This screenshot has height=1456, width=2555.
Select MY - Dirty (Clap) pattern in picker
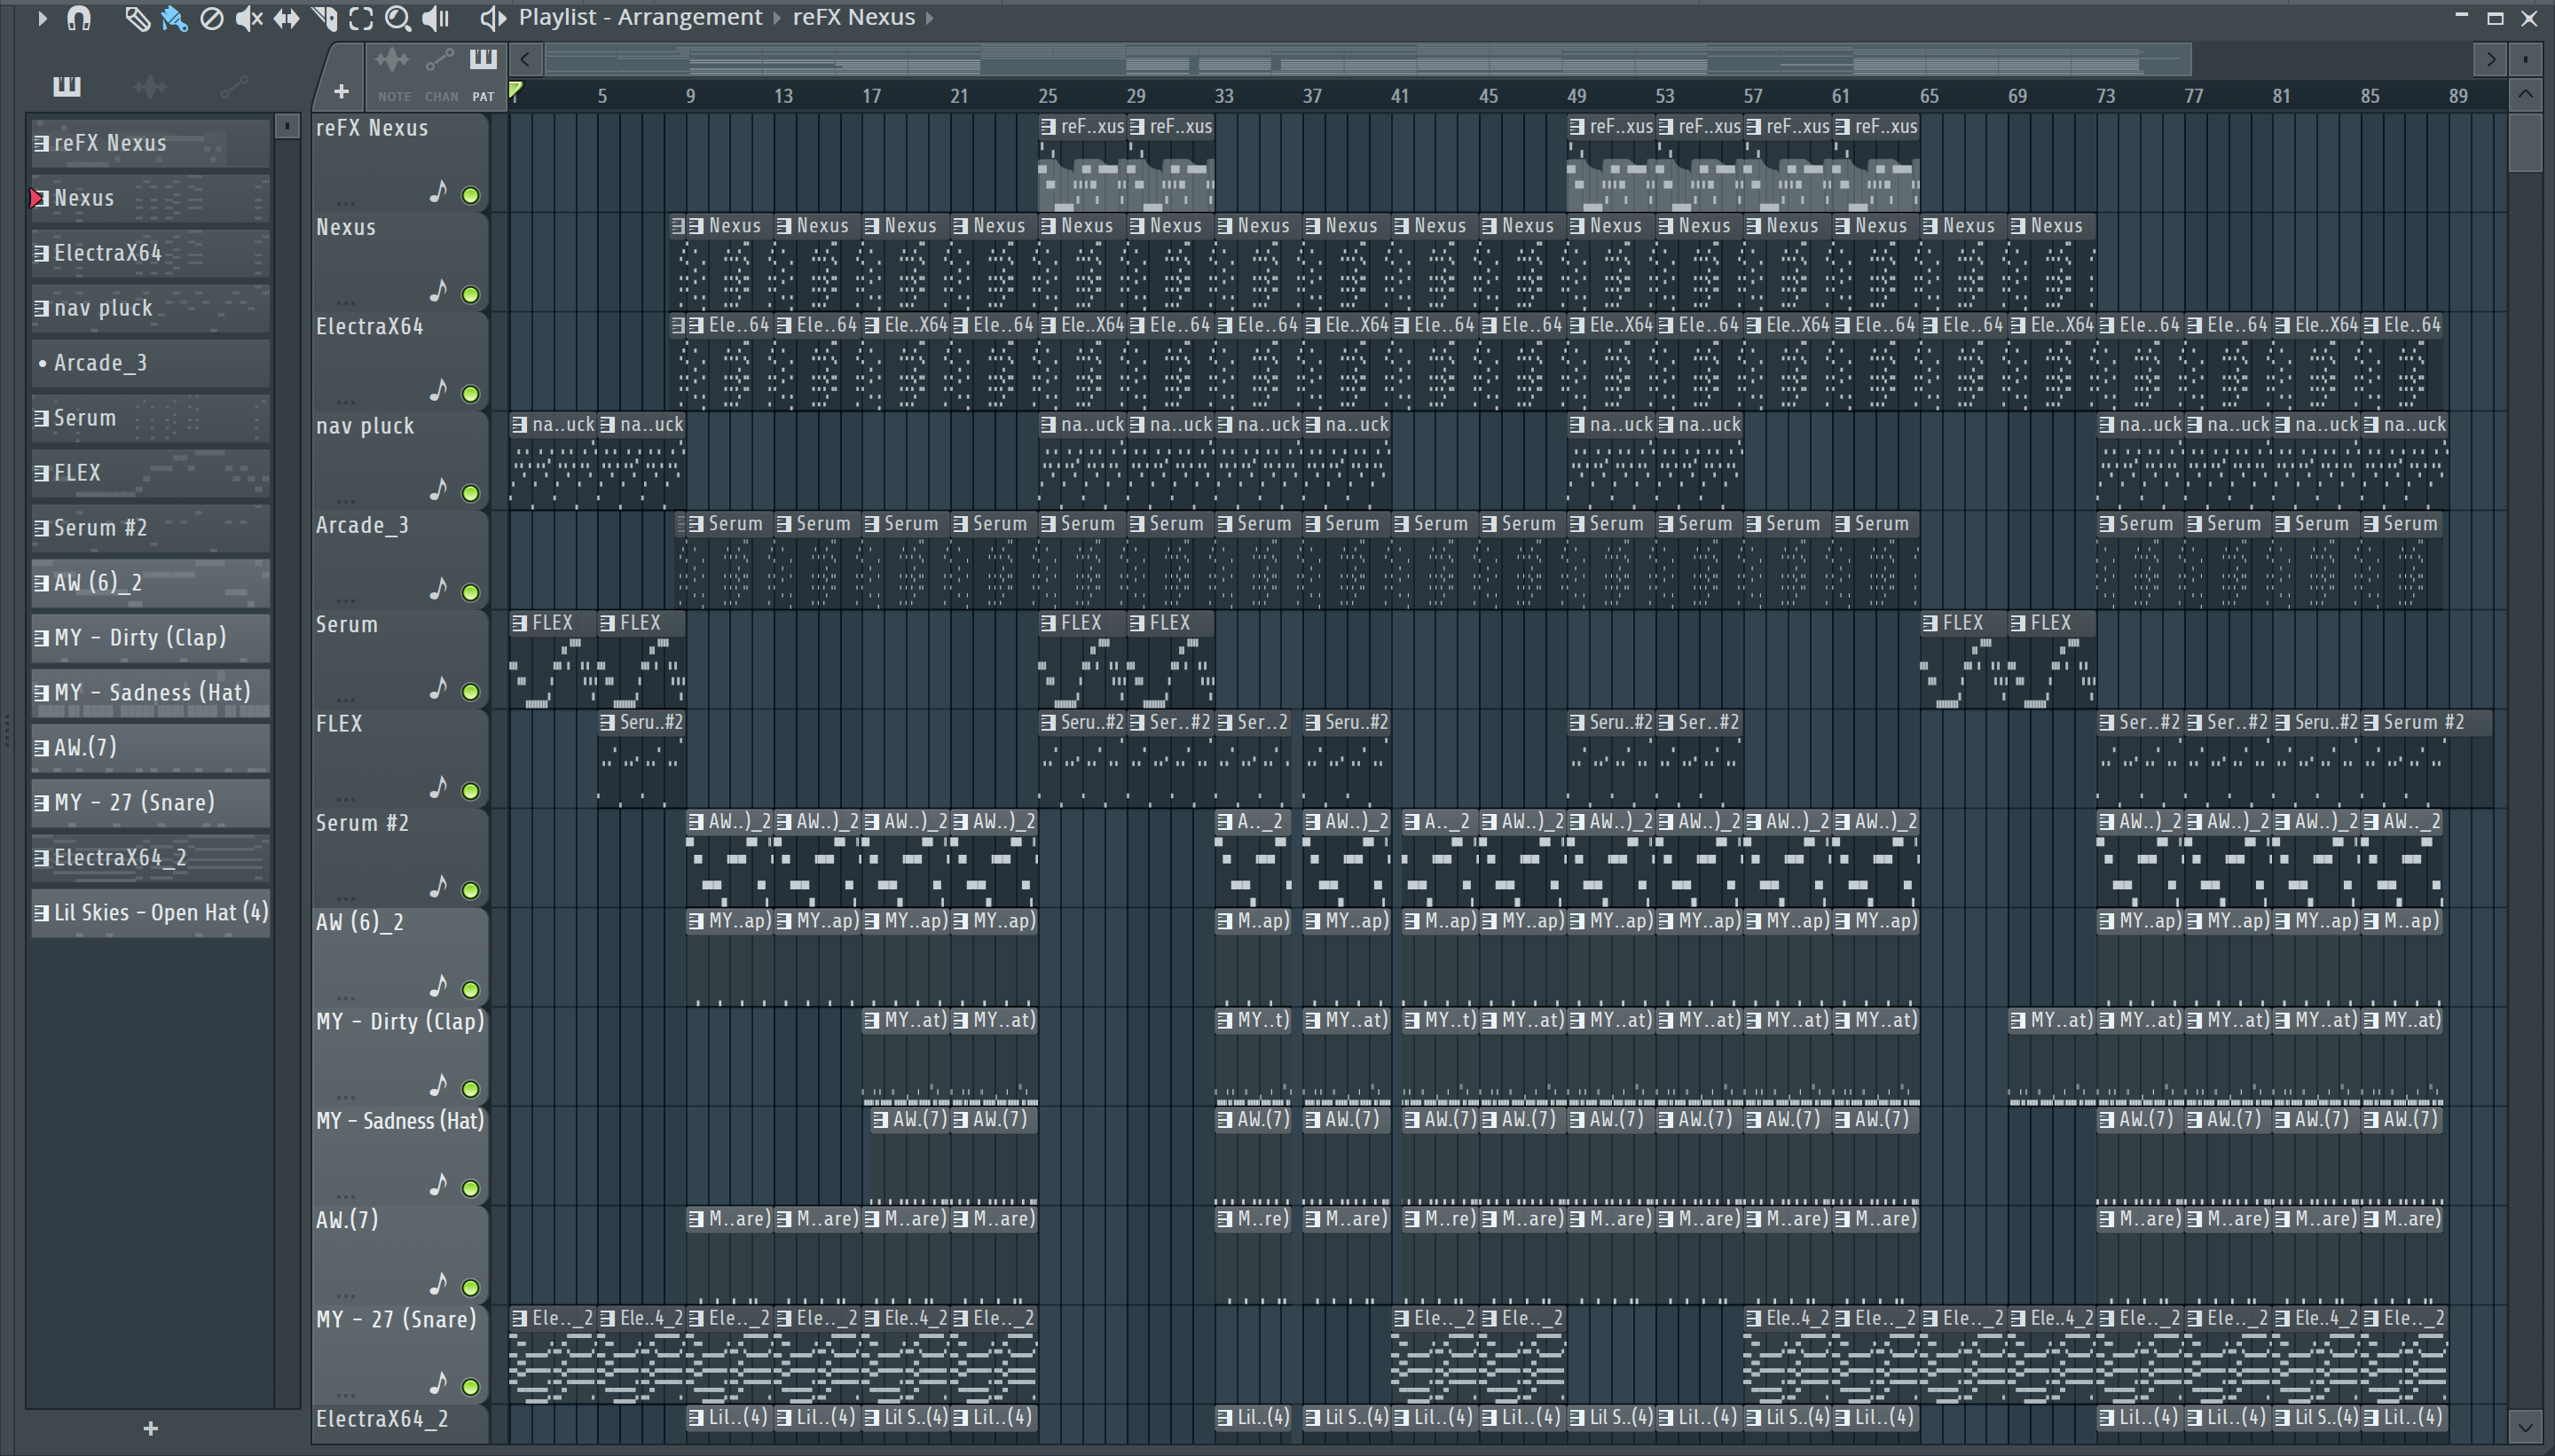[150, 638]
